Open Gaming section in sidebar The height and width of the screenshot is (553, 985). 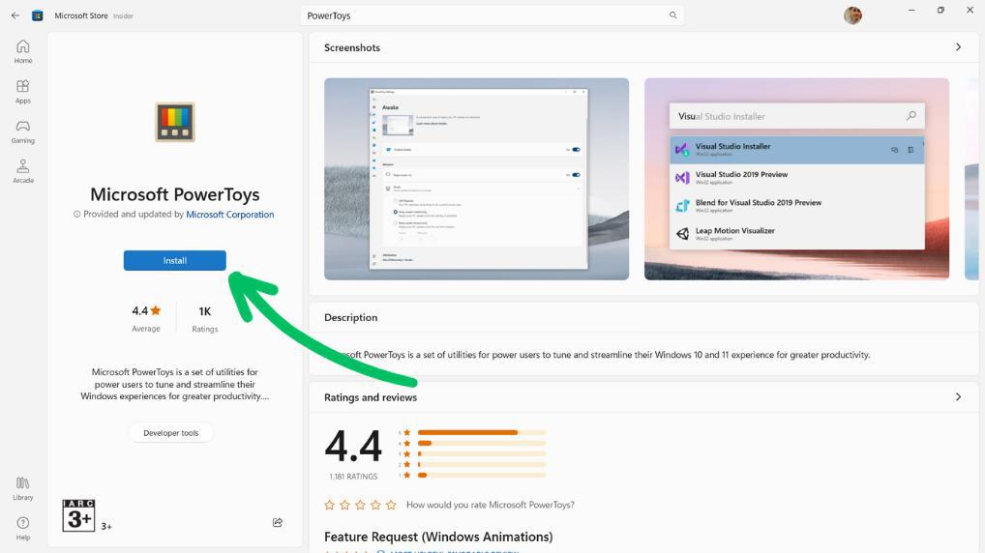[x=23, y=131]
